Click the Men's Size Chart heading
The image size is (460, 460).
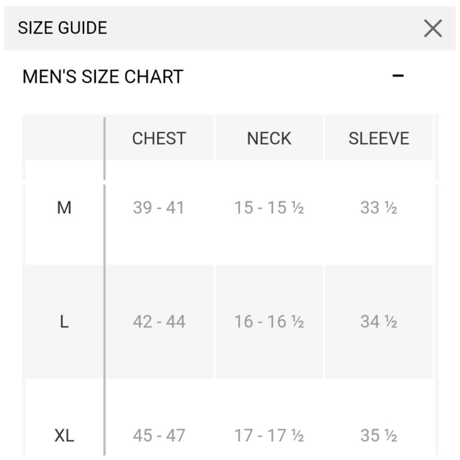tap(102, 76)
